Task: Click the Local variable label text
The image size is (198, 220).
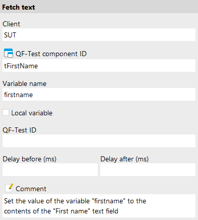Action: 32,113
